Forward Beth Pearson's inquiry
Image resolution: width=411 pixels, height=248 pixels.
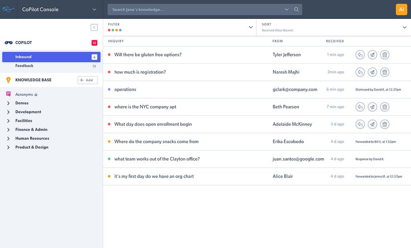(372, 107)
